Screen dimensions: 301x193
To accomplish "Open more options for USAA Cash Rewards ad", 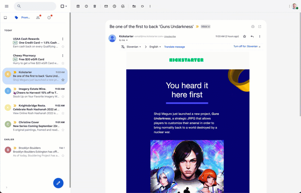I will tap(63, 39).
